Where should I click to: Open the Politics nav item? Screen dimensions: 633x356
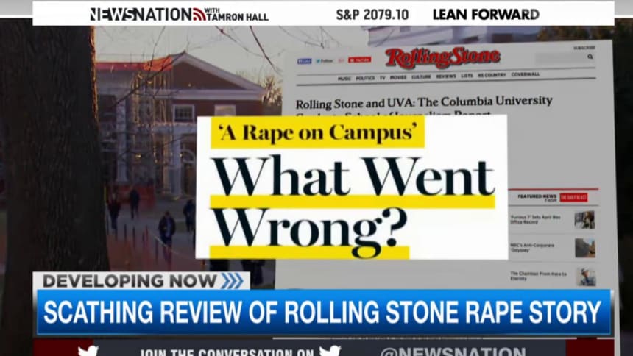point(365,78)
